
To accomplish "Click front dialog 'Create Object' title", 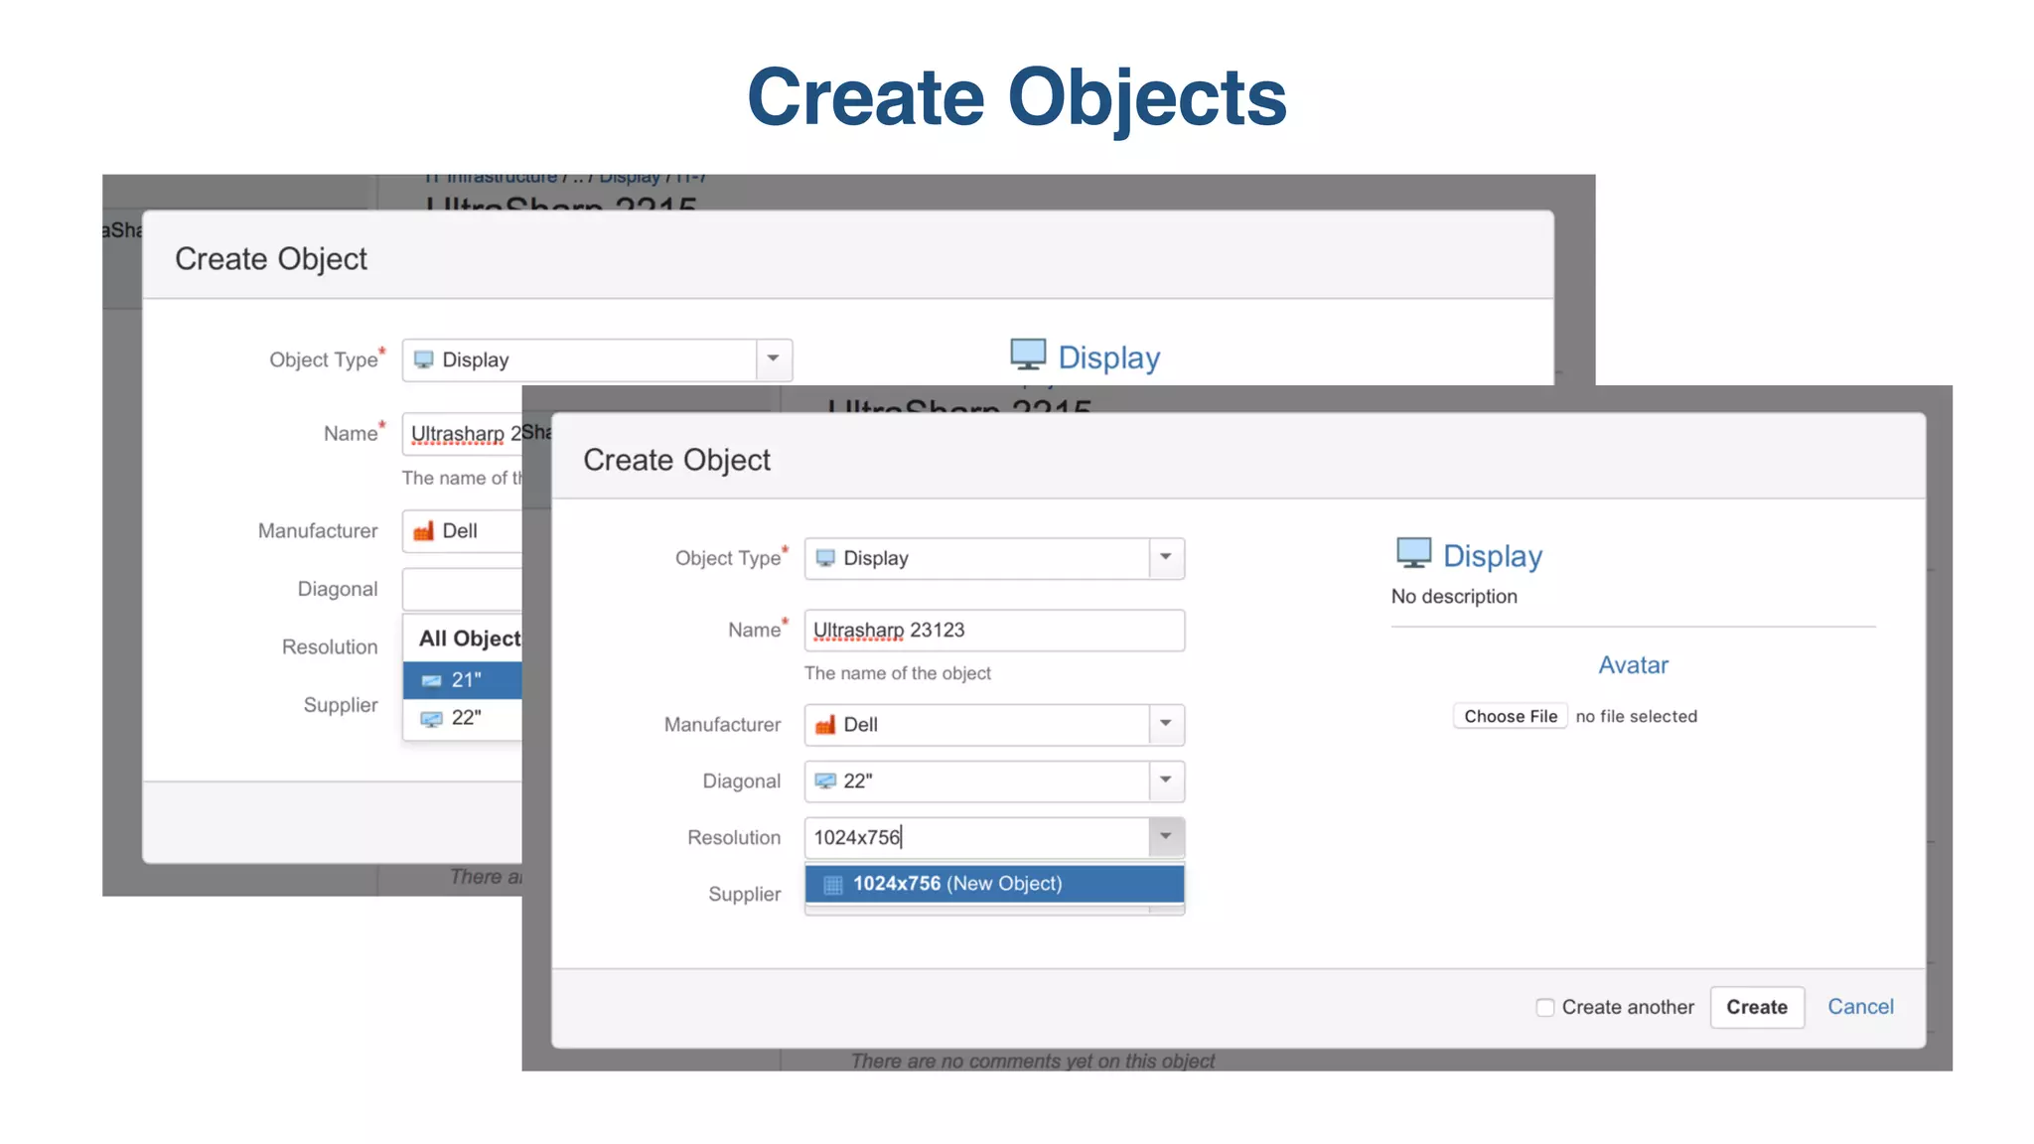I will click(x=676, y=460).
